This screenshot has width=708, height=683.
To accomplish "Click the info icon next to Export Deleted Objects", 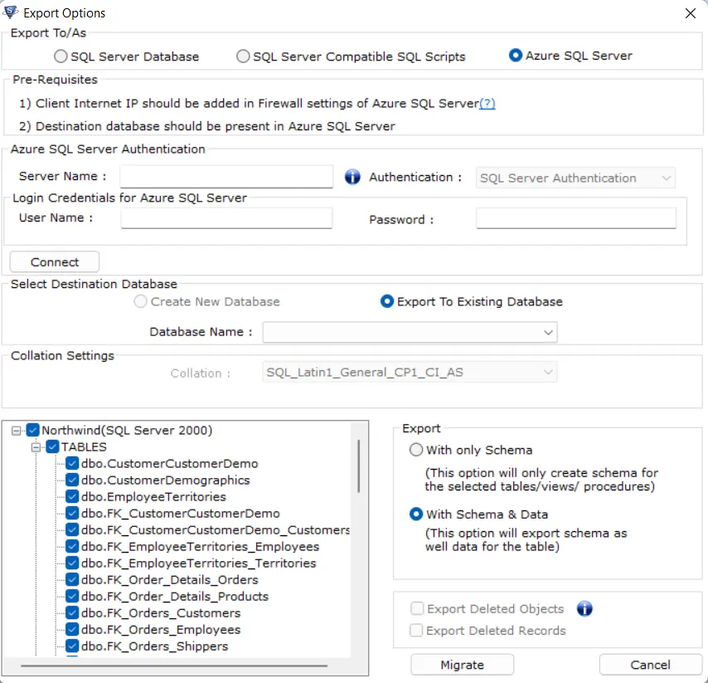I will coord(584,608).
